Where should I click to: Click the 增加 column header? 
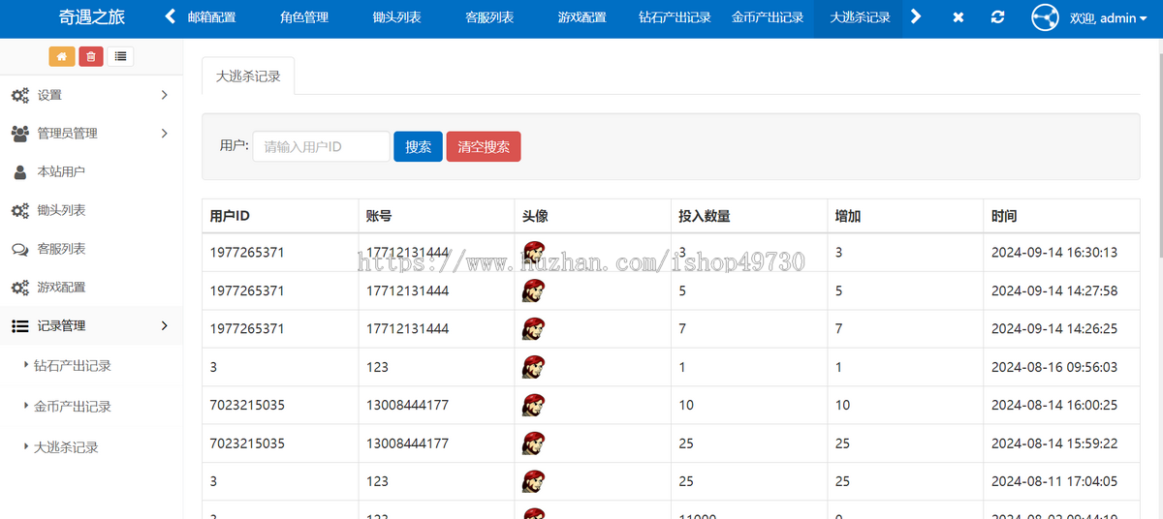click(848, 216)
